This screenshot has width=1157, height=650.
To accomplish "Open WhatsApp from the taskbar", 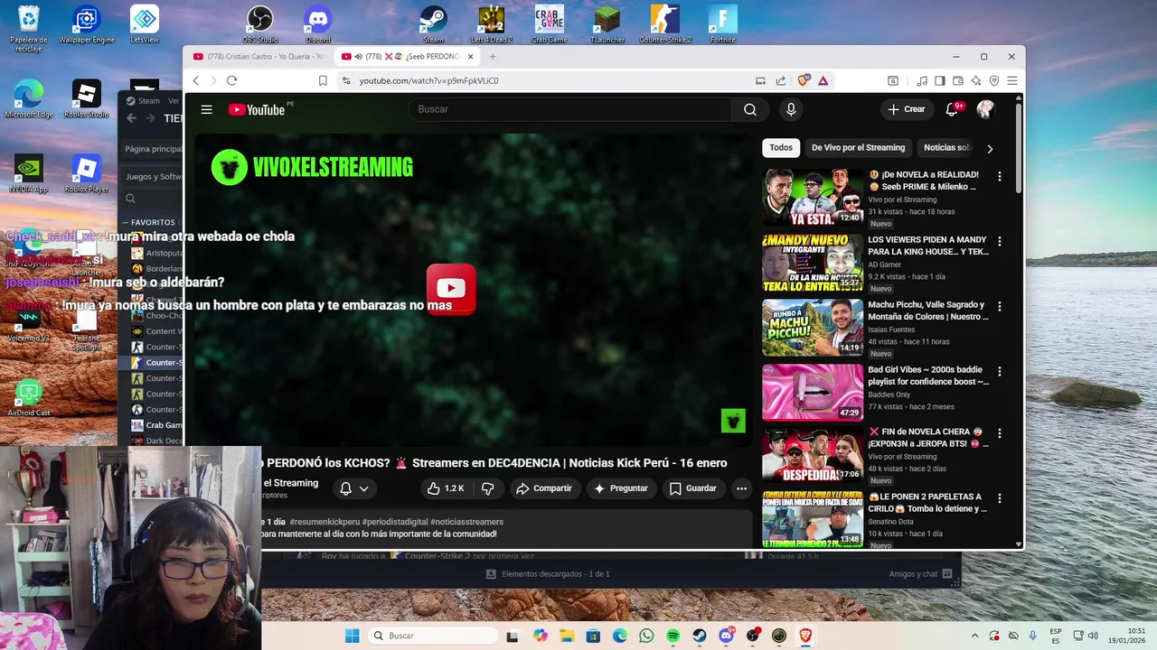I will coord(646,636).
